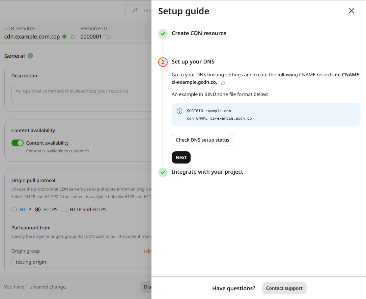Expand the Create CDN resource step
This screenshot has width=366, height=299.
click(199, 33)
